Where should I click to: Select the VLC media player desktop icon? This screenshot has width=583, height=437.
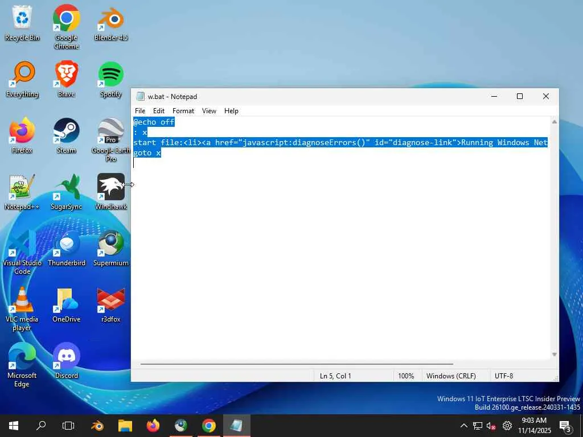click(x=22, y=309)
